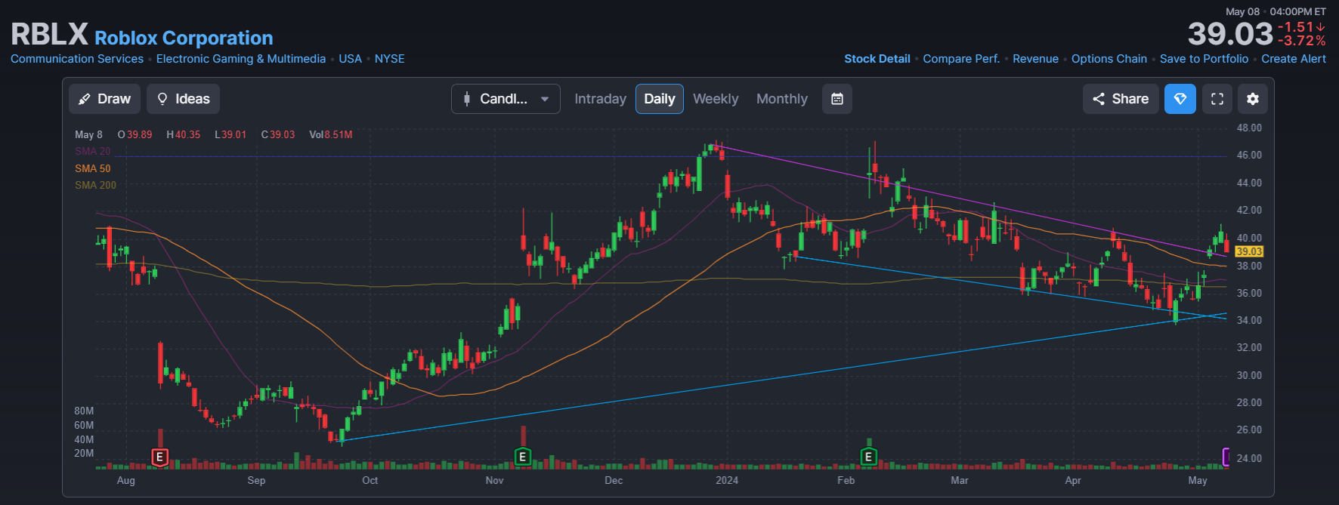Switch to Weekly timeframe
Screen dimensions: 1339x505
[x=716, y=99]
